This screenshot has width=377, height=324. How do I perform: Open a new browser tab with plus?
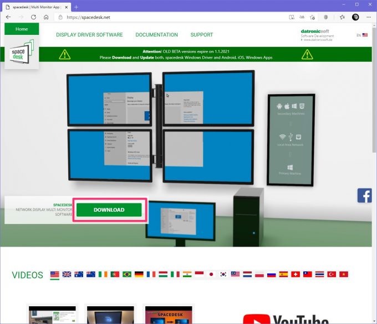[76, 7]
